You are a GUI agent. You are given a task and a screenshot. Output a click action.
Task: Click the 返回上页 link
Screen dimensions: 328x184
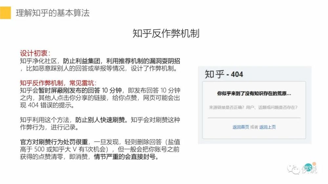point(267,127)
